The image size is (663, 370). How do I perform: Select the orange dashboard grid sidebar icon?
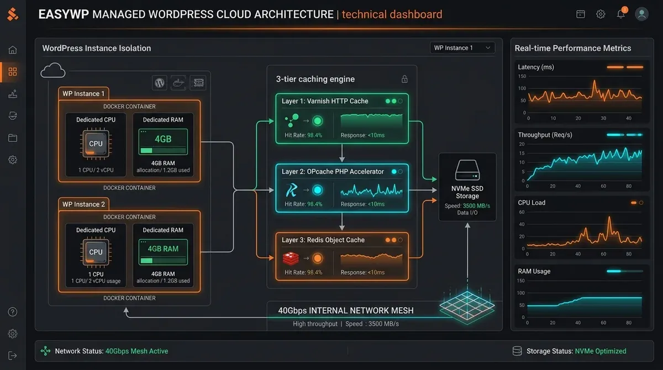[13, 72]
